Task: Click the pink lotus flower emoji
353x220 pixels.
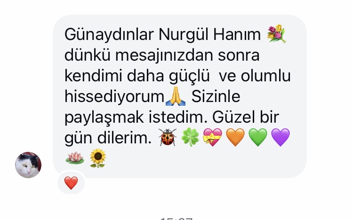Action: 75,158
